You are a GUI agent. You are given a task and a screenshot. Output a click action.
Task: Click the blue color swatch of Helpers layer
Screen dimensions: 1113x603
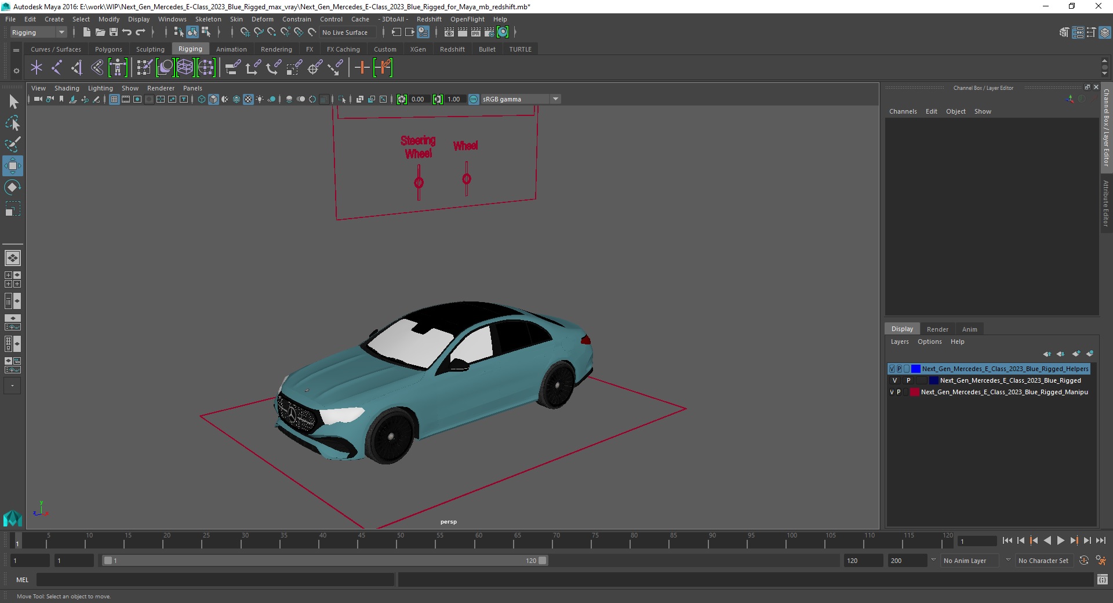coord(916,369)
